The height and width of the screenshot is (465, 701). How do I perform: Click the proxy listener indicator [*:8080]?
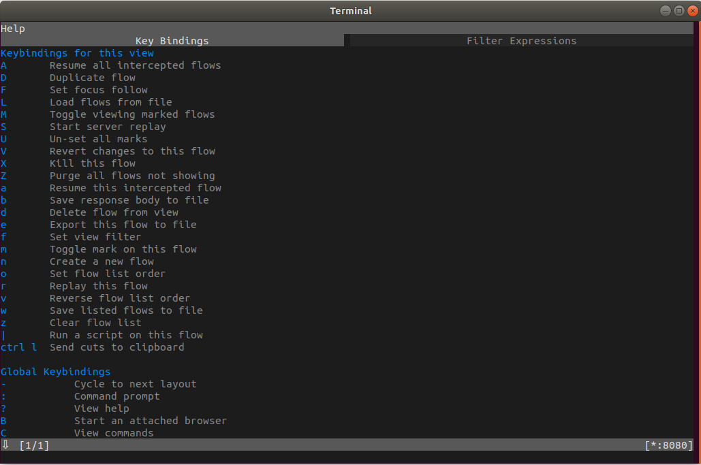tap(668, 445)
